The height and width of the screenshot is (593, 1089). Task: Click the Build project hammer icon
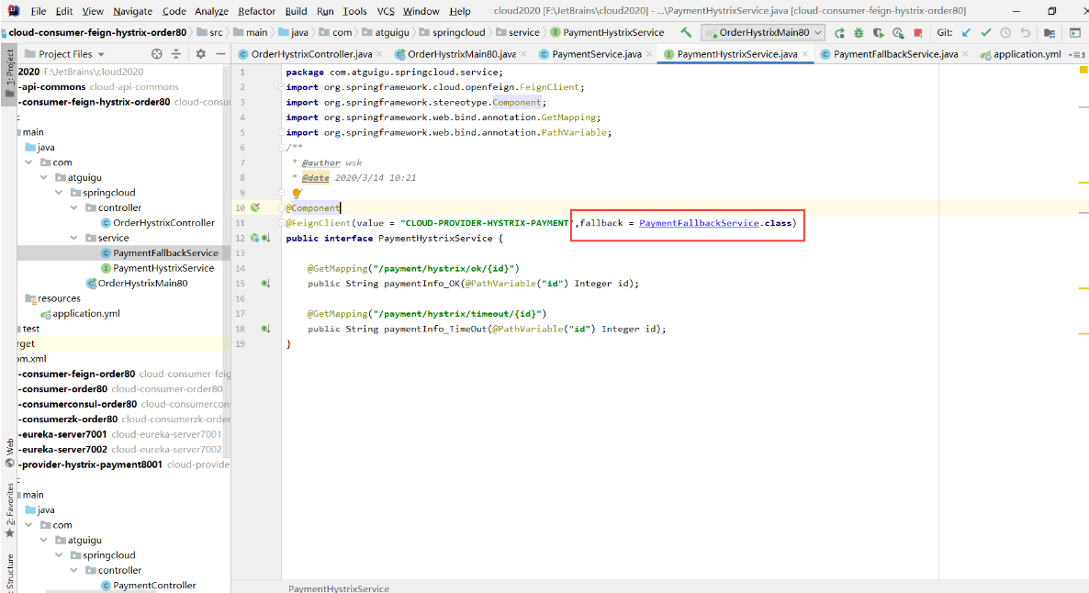(686, 32)
